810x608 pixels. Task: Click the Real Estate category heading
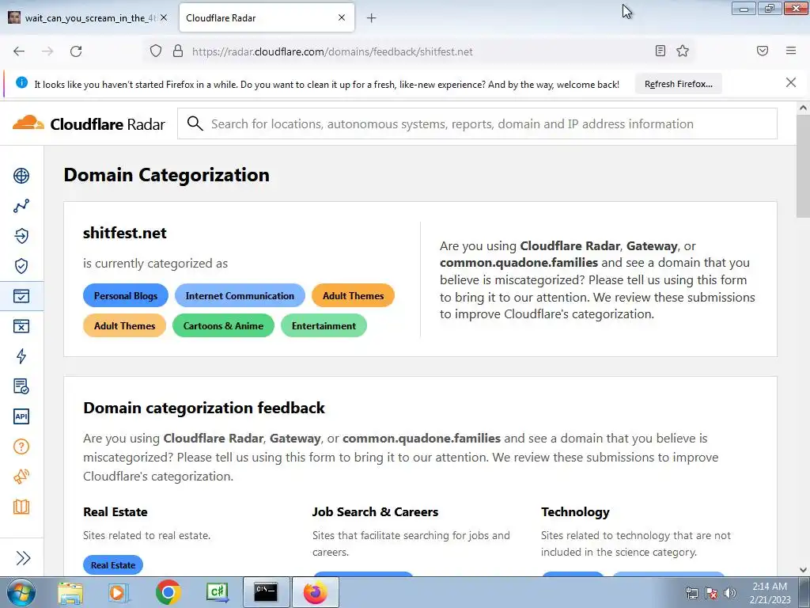coord(115,512)
